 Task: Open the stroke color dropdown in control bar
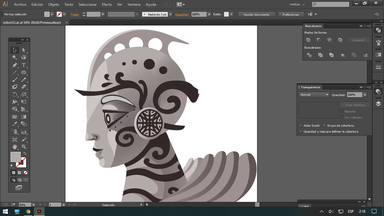(64, 14)
